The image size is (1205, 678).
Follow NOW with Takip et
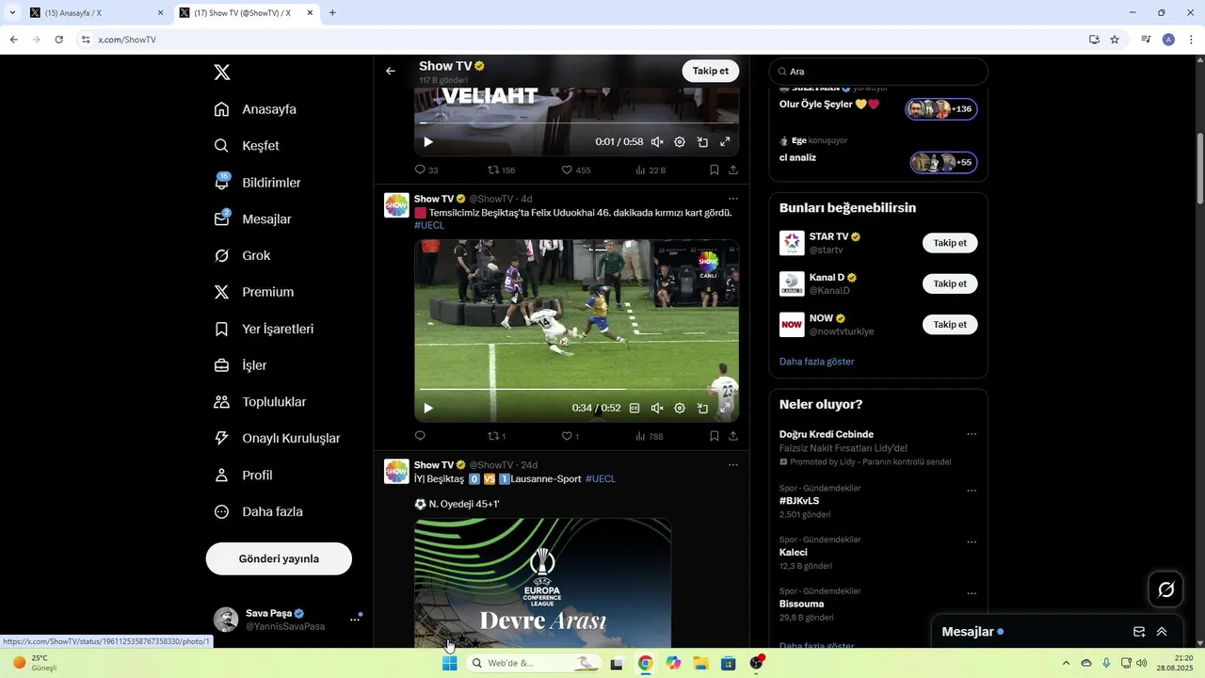[950, 325]
